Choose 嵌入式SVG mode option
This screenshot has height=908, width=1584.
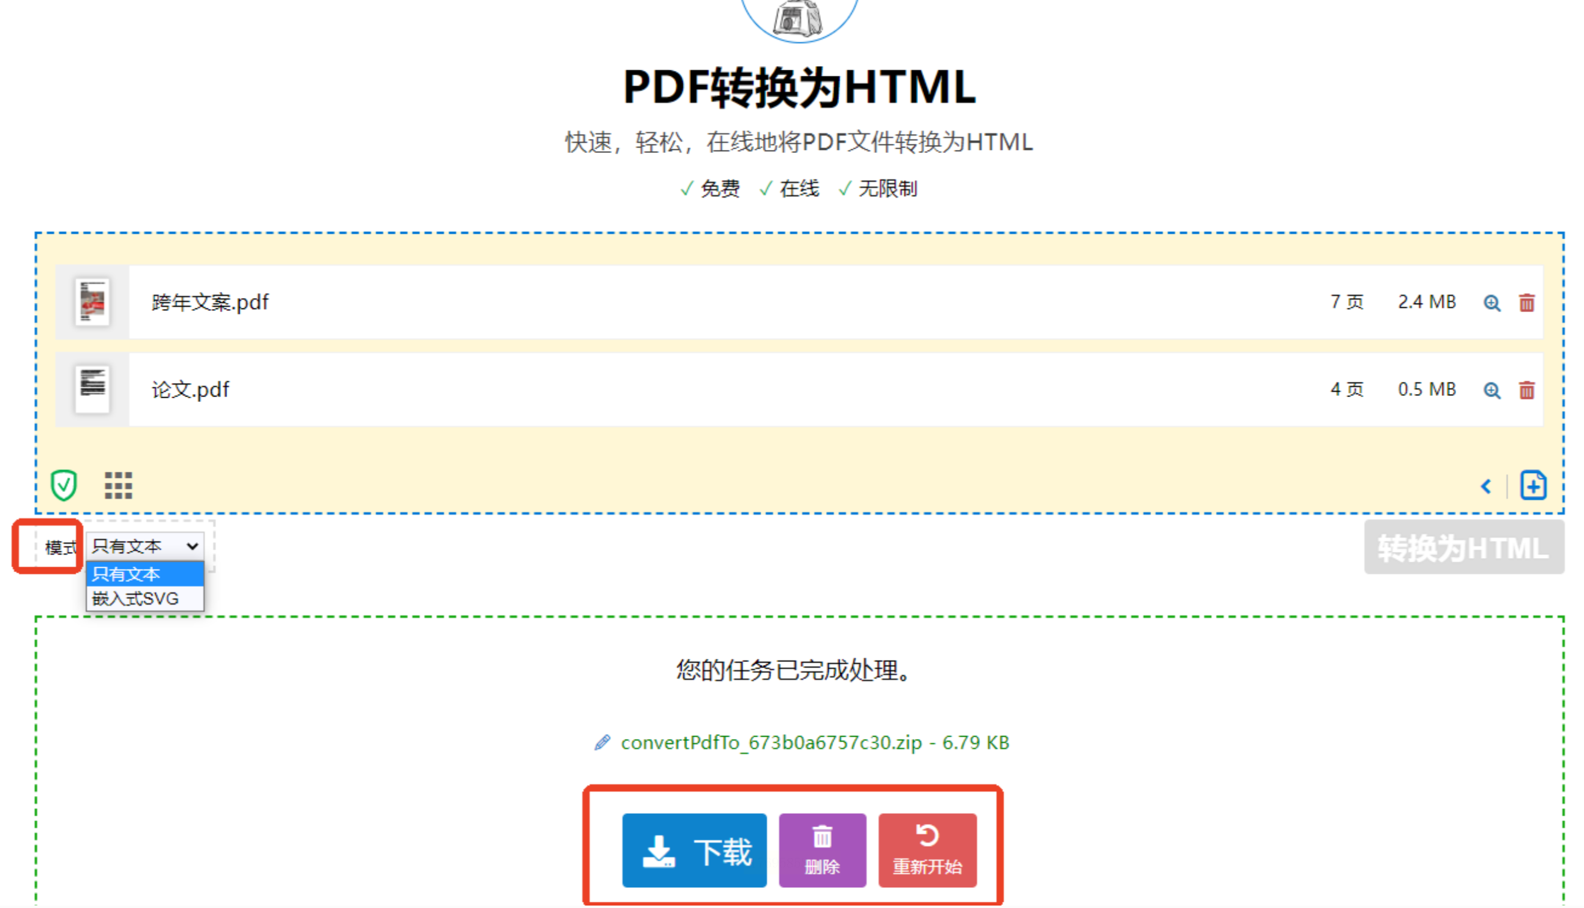(144, 598)
